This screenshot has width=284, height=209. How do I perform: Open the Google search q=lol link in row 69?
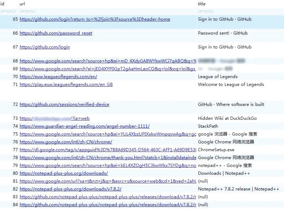pos(108,69)
